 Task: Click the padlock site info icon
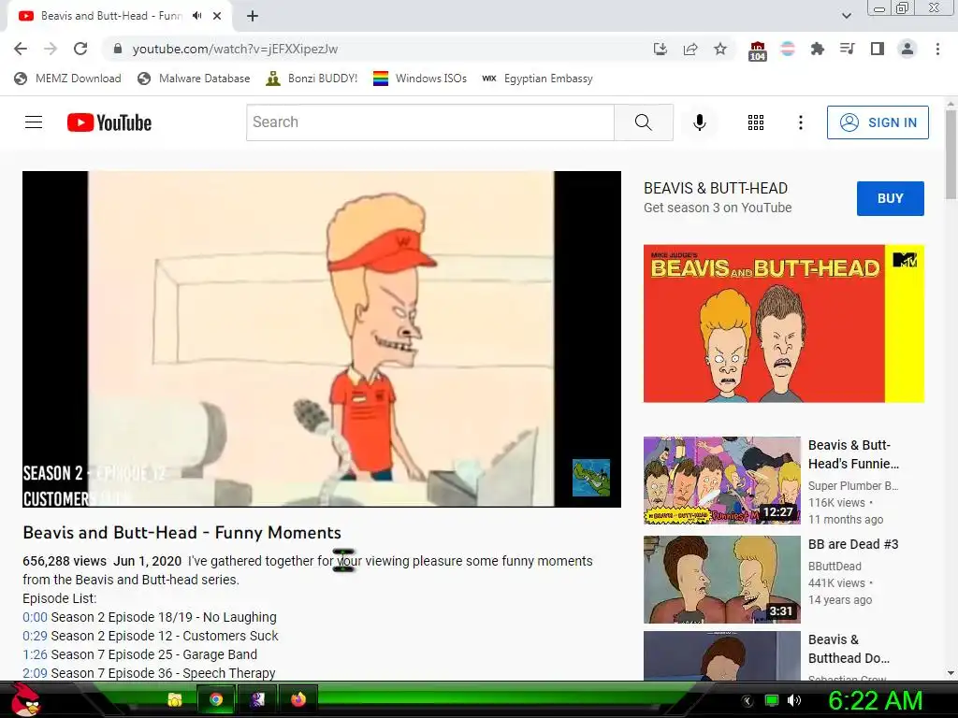coord(118,49)
